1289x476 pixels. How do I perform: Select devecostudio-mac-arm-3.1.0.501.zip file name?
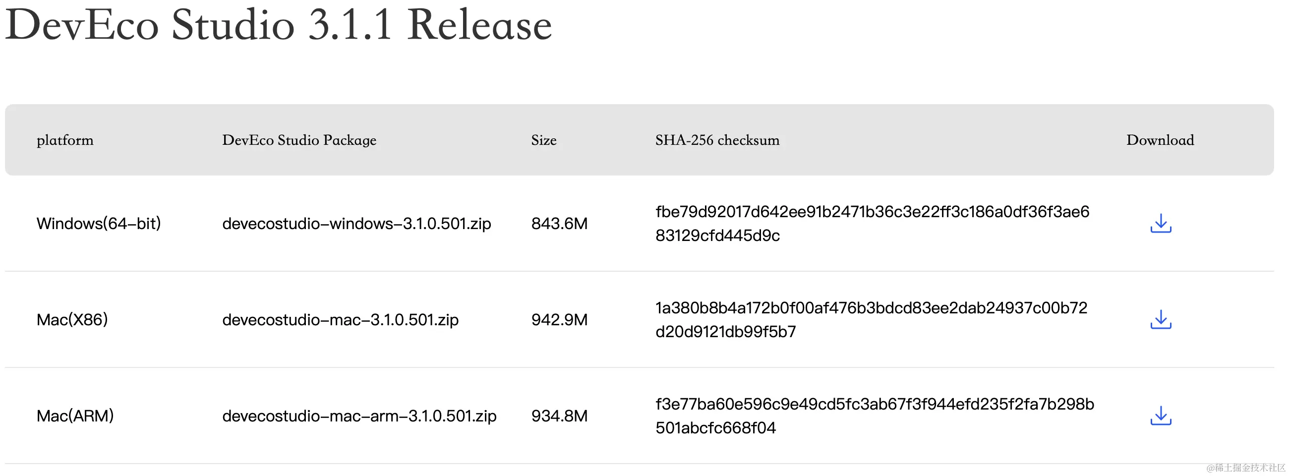coord(359,416)
